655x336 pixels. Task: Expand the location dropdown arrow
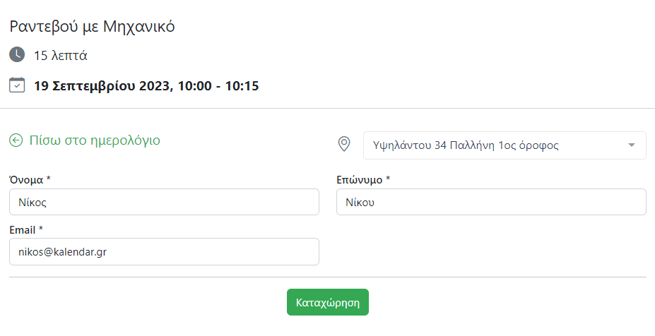[631, 145]
